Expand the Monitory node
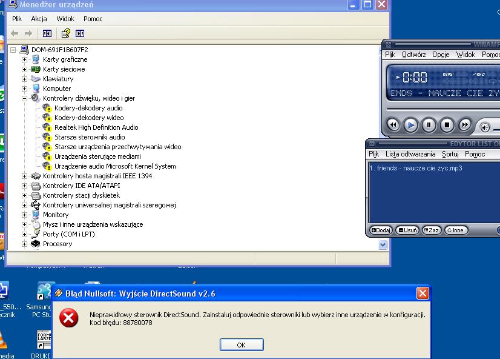Image resolution: width=500 pixels, height=359 pixels. pos(24,215)
